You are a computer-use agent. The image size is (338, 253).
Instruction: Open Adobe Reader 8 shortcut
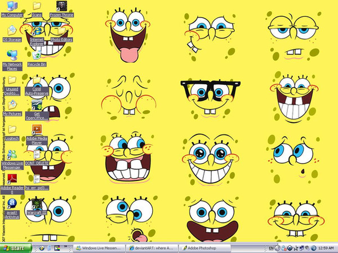coord(11,178)
